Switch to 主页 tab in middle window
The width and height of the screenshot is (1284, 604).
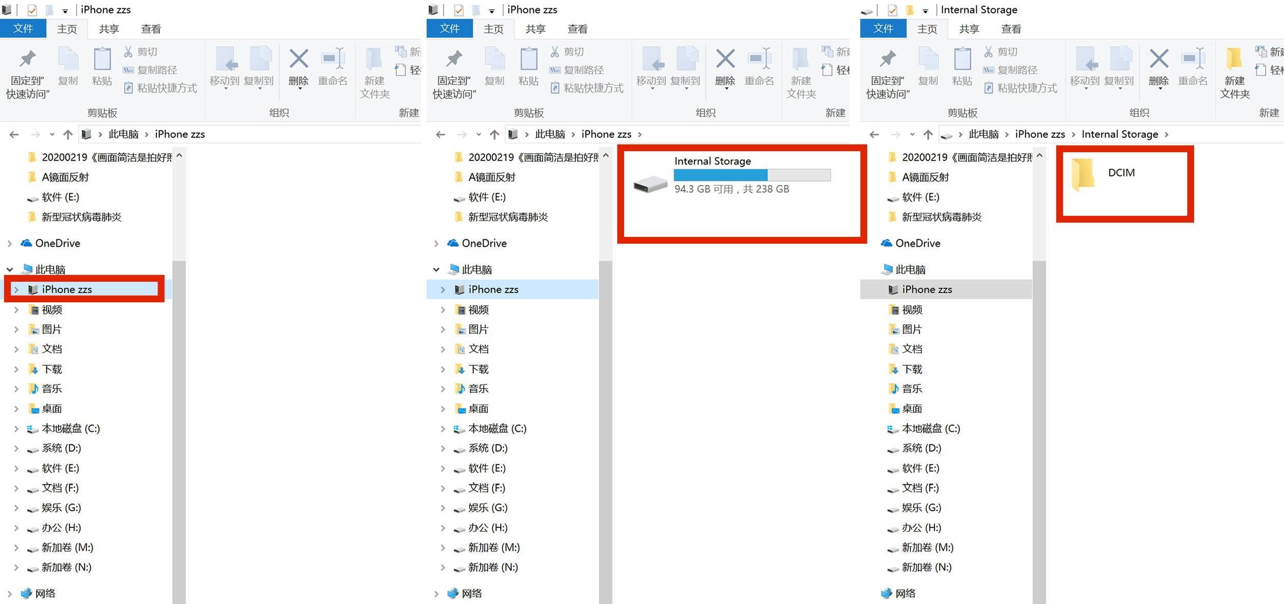click(x=493, y=29)
